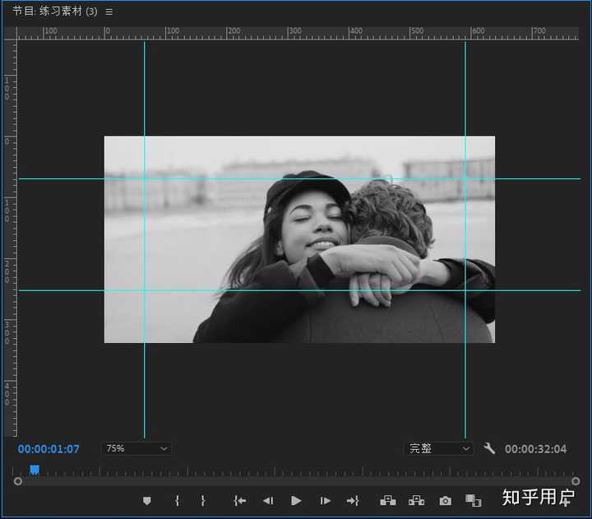Viewport: 592px width, 519px height.
Task: Click the horizontal ruler at 300
Action: [295, 31]
